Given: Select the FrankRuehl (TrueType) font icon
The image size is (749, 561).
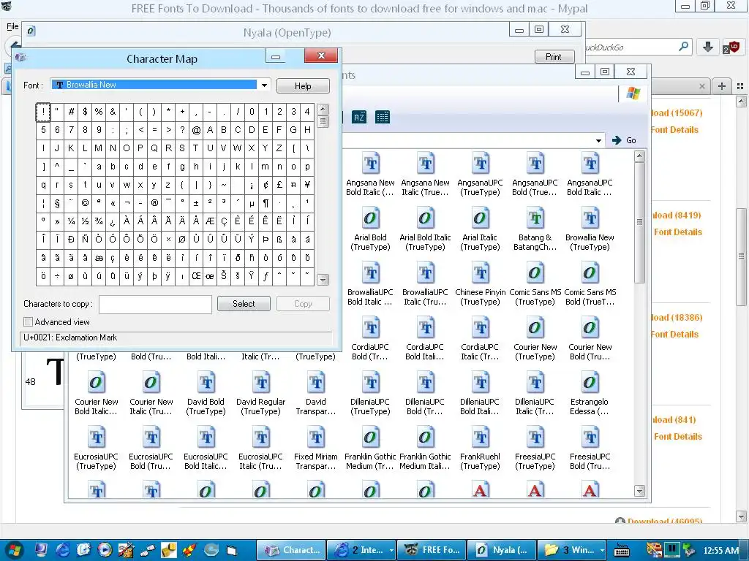Looking at the screenshot, I should click(x=480, y=438).
